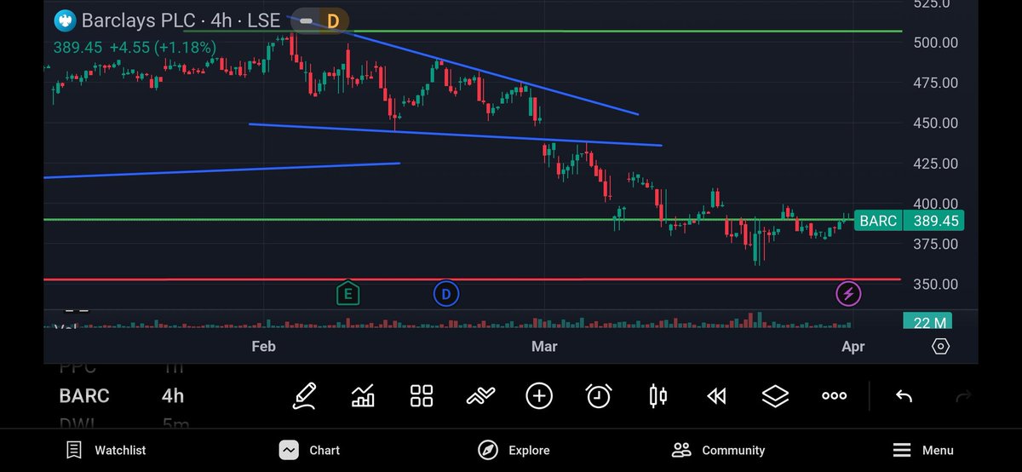Redo the chart action
The height and width of the screenshot is (472, 1022).
tap(963, 395)
